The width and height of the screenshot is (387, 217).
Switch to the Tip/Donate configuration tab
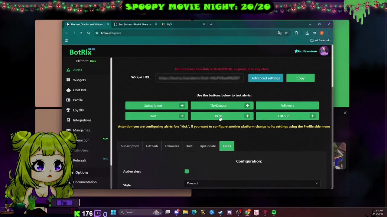[207, 146]
